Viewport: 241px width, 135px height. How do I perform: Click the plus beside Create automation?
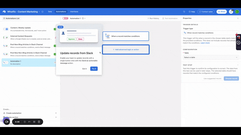[x=56, y=113]
